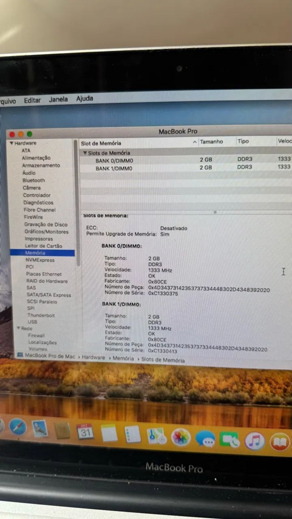Select SATA/SATA Express in the sidebar
The width and height of the screenshot is (292, 519).
pyautogui.click(x=49, y=295)
